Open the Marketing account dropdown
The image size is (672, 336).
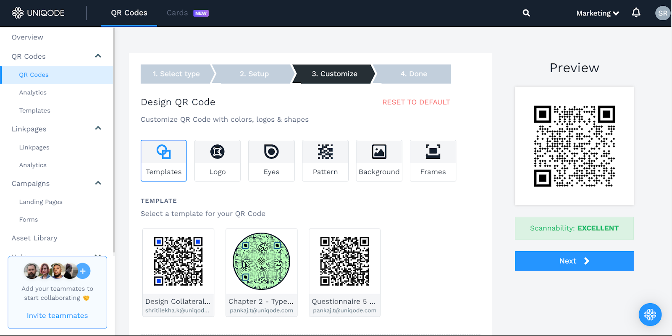[598, 13]
